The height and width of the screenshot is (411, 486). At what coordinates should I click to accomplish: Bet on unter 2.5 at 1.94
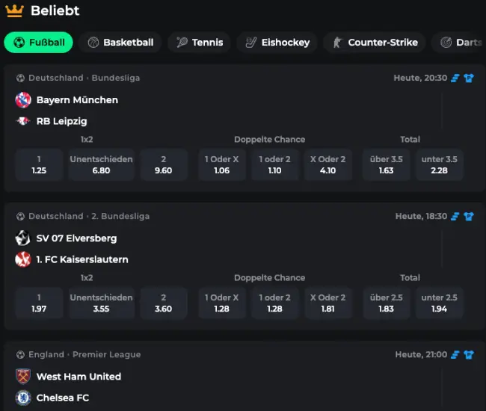click(439, 303)
